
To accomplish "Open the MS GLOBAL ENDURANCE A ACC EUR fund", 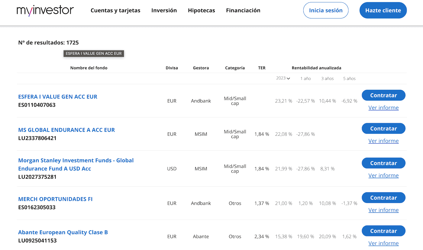I will [x=66, y=130].
